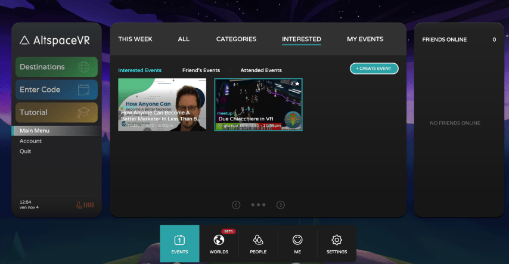
Task: Click the Create Event button
Action: coord(374,69)
